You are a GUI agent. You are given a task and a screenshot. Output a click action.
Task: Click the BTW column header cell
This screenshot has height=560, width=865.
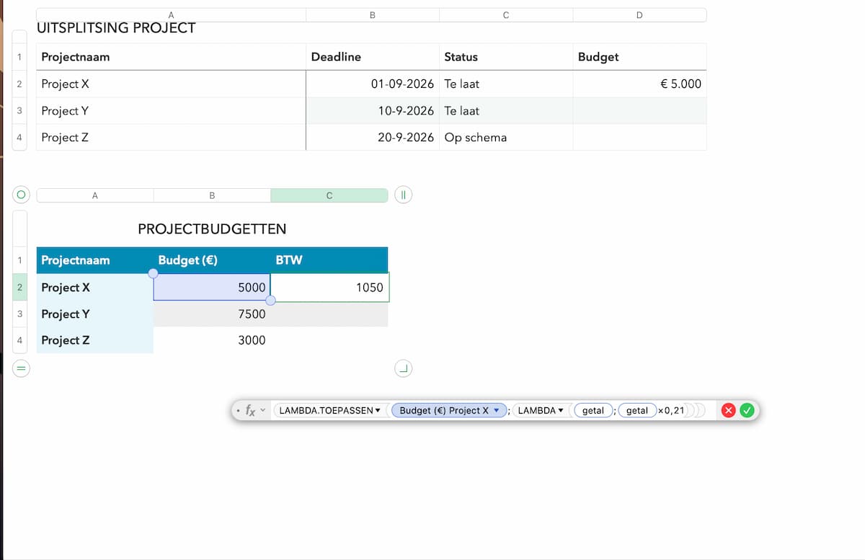tap(329, 260)
